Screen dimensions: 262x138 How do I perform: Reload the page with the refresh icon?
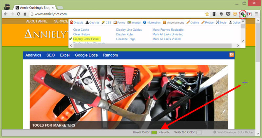tap(18, 14)
